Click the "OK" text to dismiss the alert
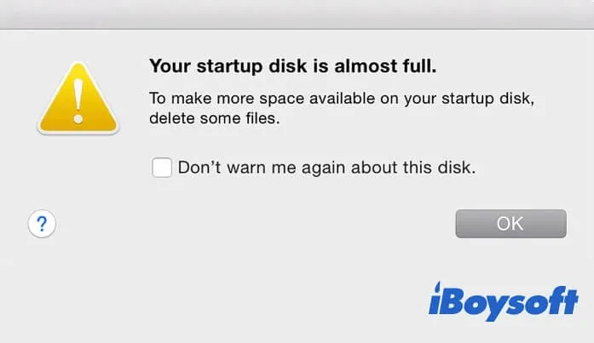594x343 pixels. 510,224
